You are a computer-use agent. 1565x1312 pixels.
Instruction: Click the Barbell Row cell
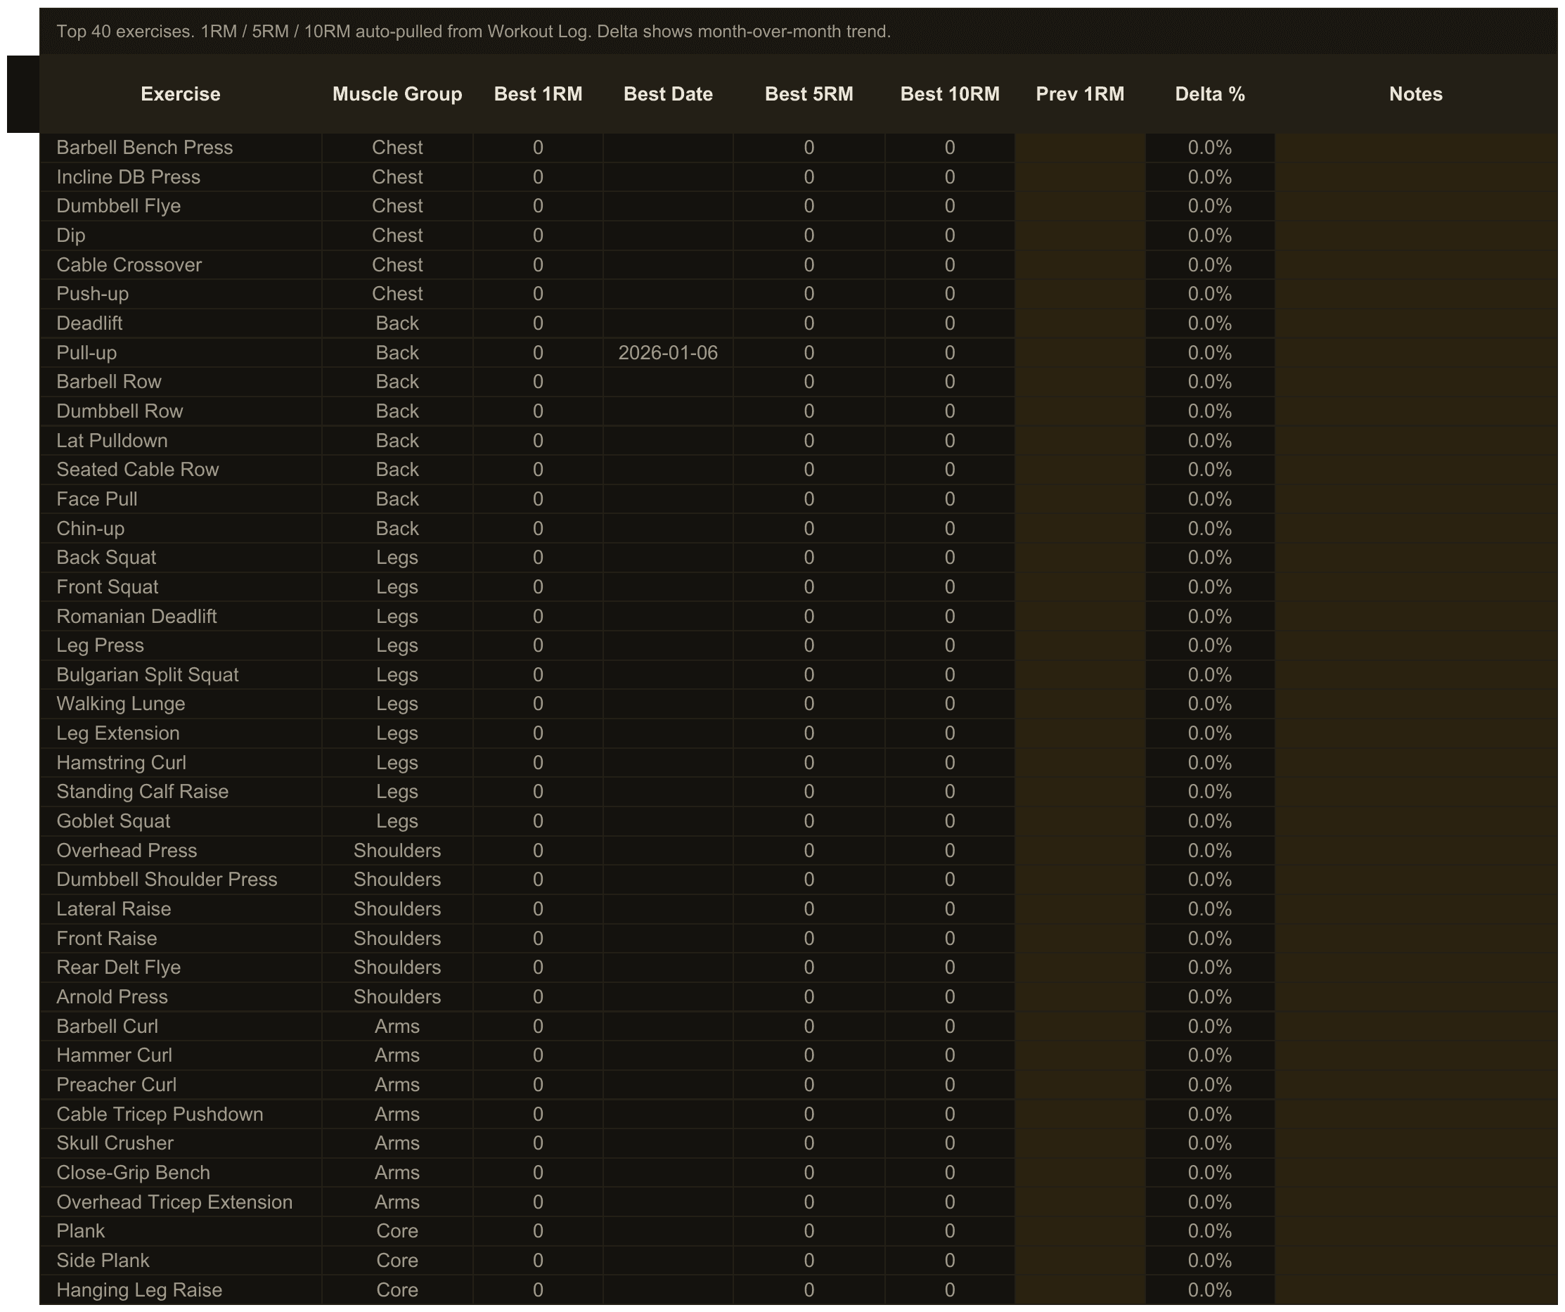[x=181, y=382]
